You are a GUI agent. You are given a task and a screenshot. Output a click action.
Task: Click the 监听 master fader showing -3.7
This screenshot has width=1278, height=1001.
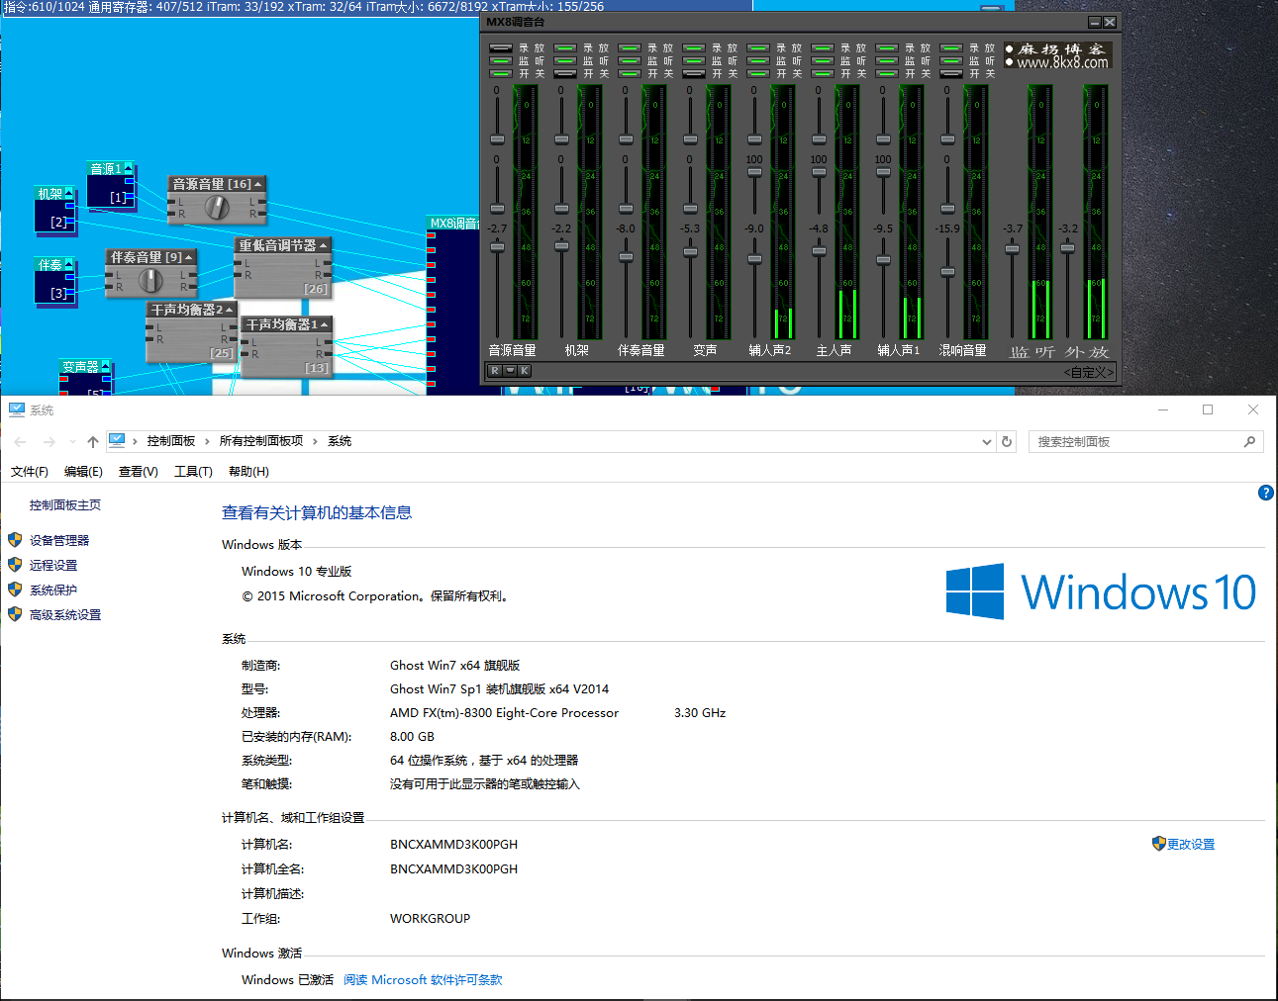coord(1012,248)
